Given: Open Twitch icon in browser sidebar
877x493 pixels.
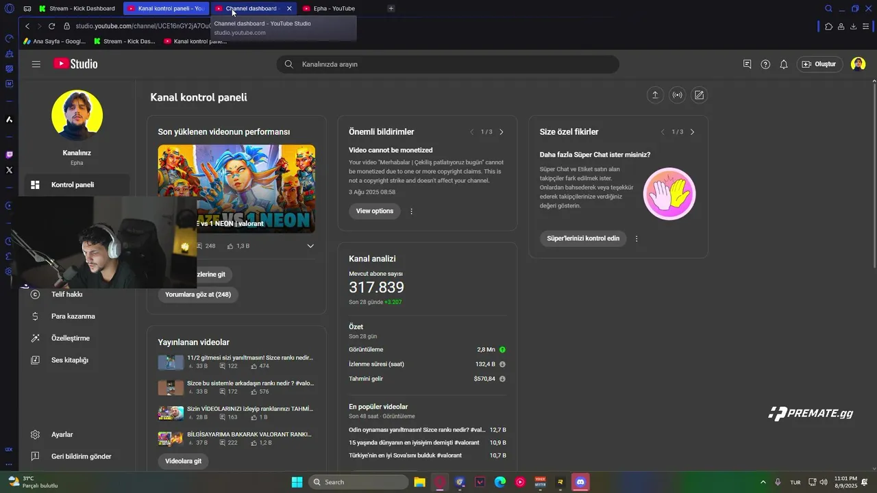Looking at the screenshot, I should coord(9,155).
